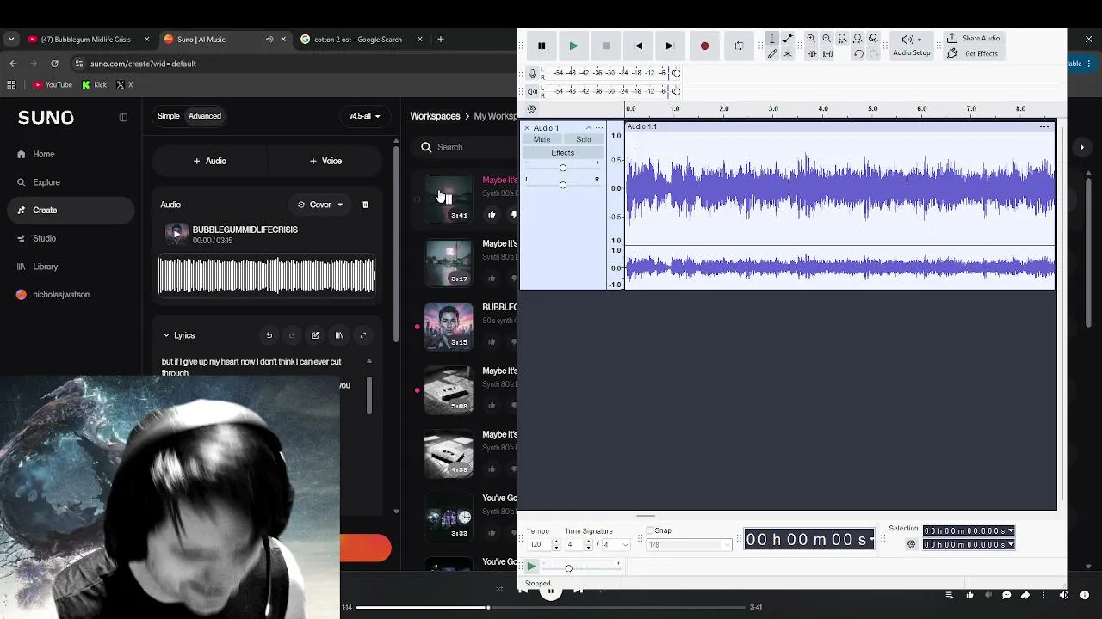The width and height of the screenshot is (1102, 619).
Task: Switch to the cotton 2 ost Google tab
Action: [x=362, y=39]
